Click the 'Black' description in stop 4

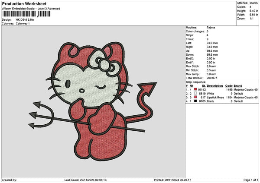click(210, 101)
